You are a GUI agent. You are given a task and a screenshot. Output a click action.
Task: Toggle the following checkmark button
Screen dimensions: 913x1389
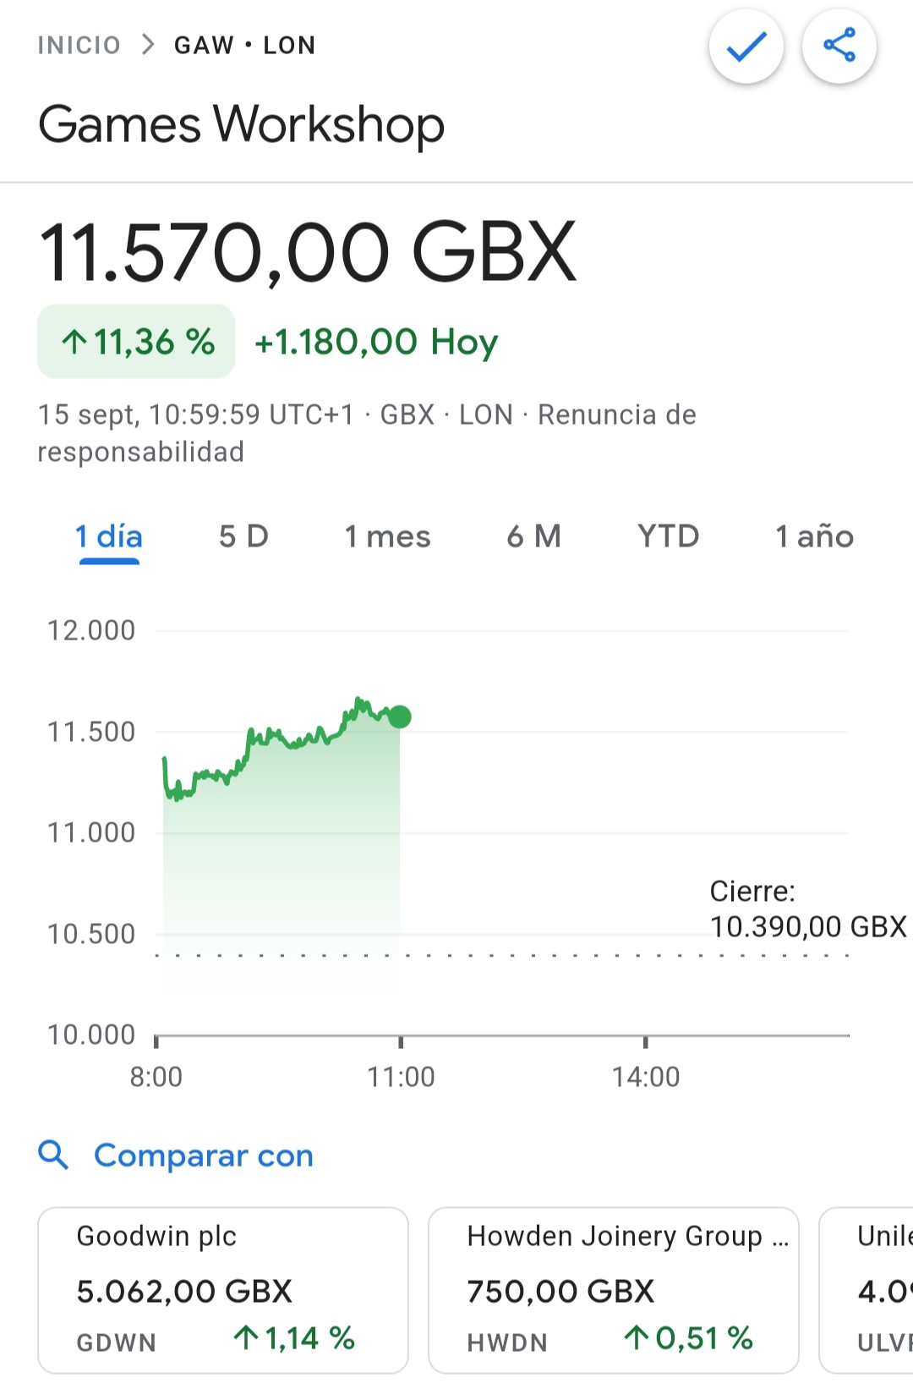click(746, 47)
